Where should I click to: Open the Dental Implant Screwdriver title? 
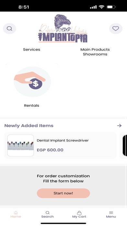click(63, 140)
